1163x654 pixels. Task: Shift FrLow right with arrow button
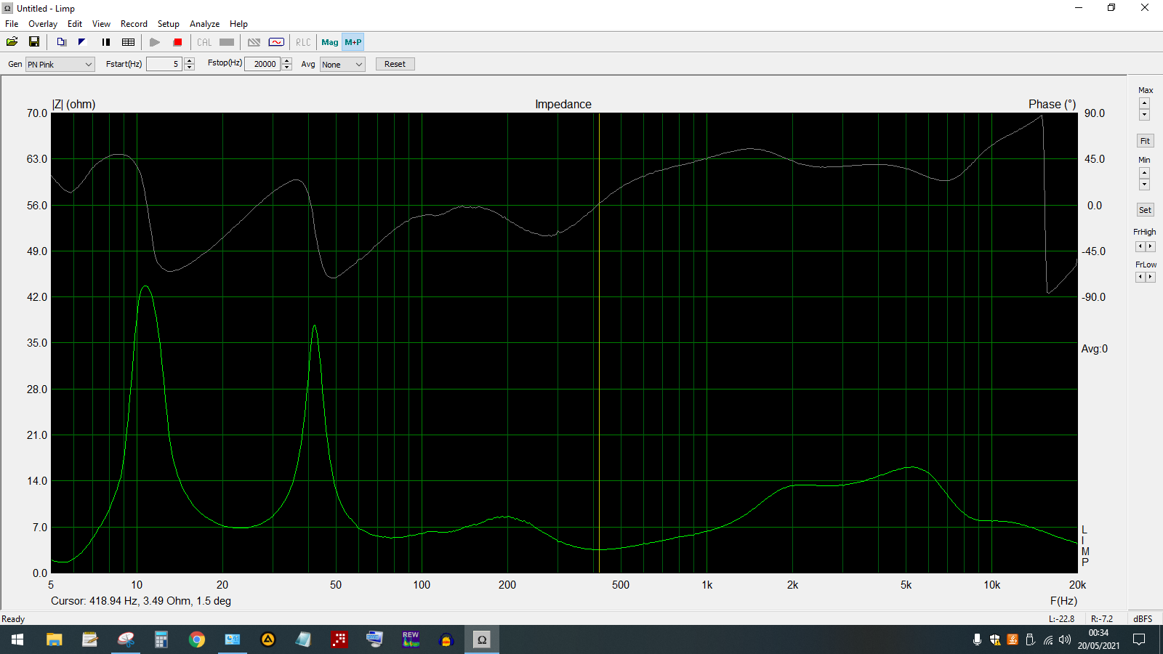pos(1151,277)
